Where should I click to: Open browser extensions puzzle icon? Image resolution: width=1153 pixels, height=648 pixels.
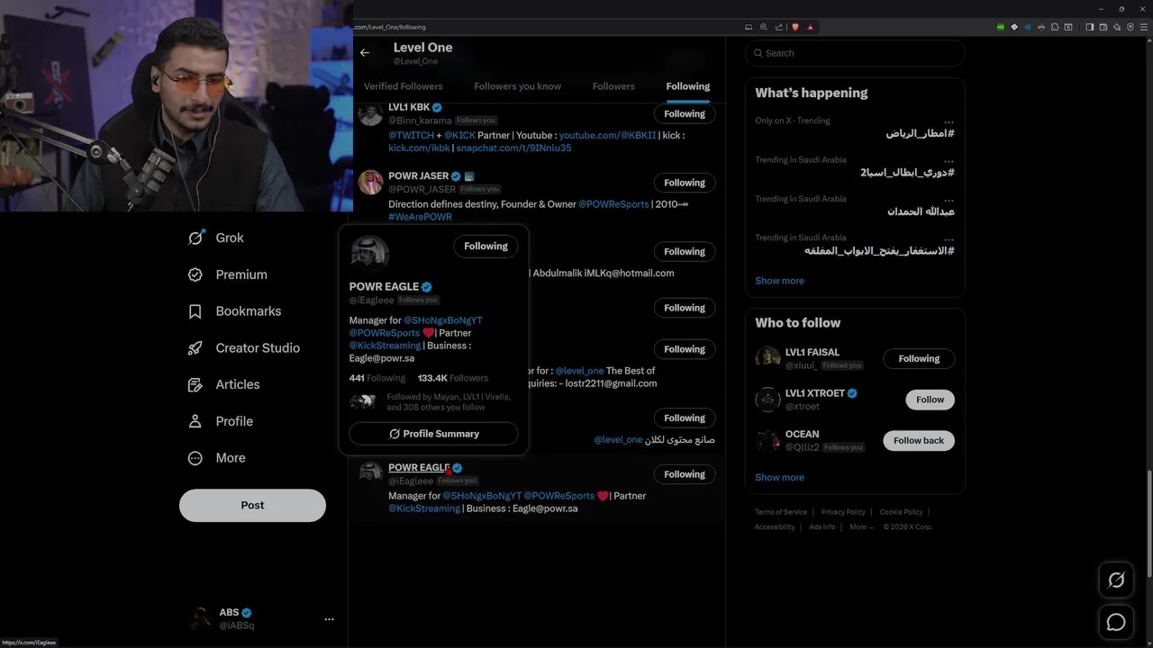tap(1055, 27)
